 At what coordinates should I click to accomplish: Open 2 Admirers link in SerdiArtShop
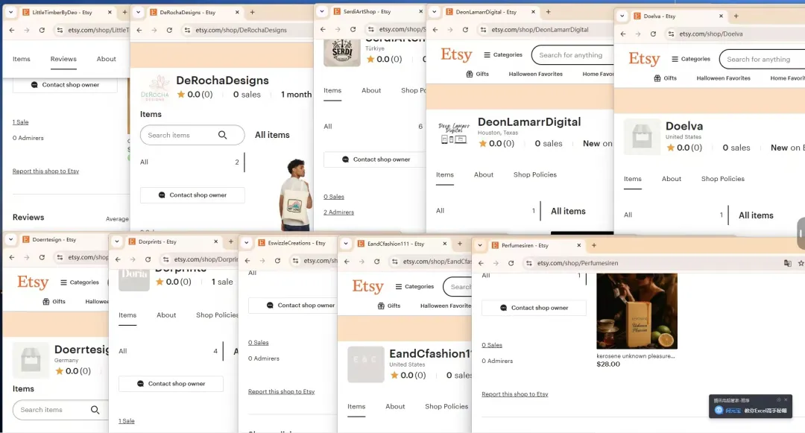(x=338, y=212)
